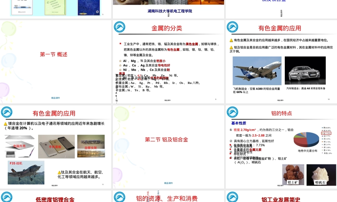Click the 基本性质 heading
337x202 pixels.
pyautogui.click(x=239, y=123)
